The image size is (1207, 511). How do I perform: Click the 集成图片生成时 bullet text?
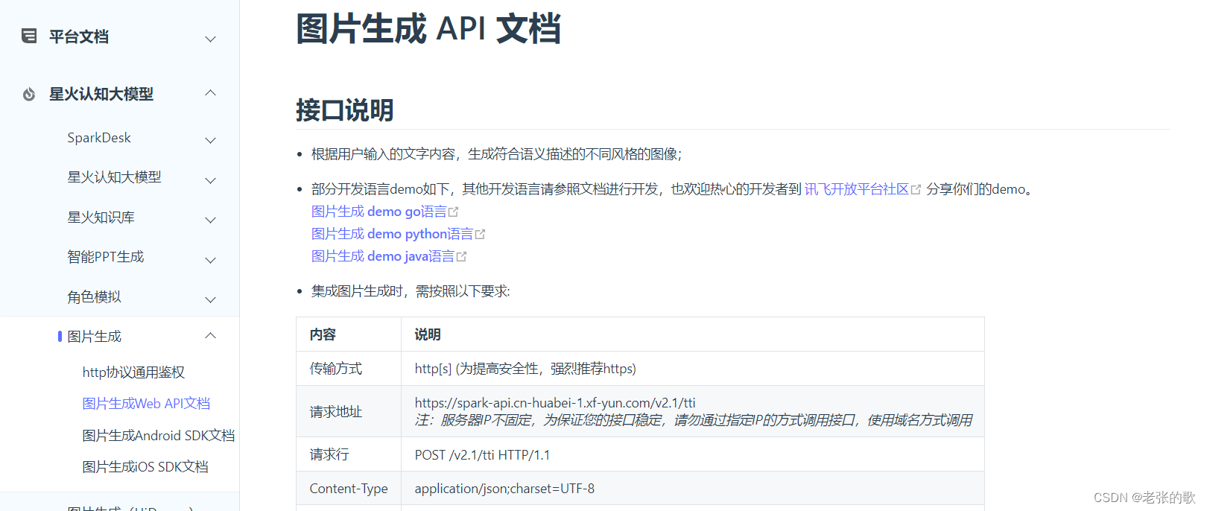pyautogui.click(x=411, y=291)
